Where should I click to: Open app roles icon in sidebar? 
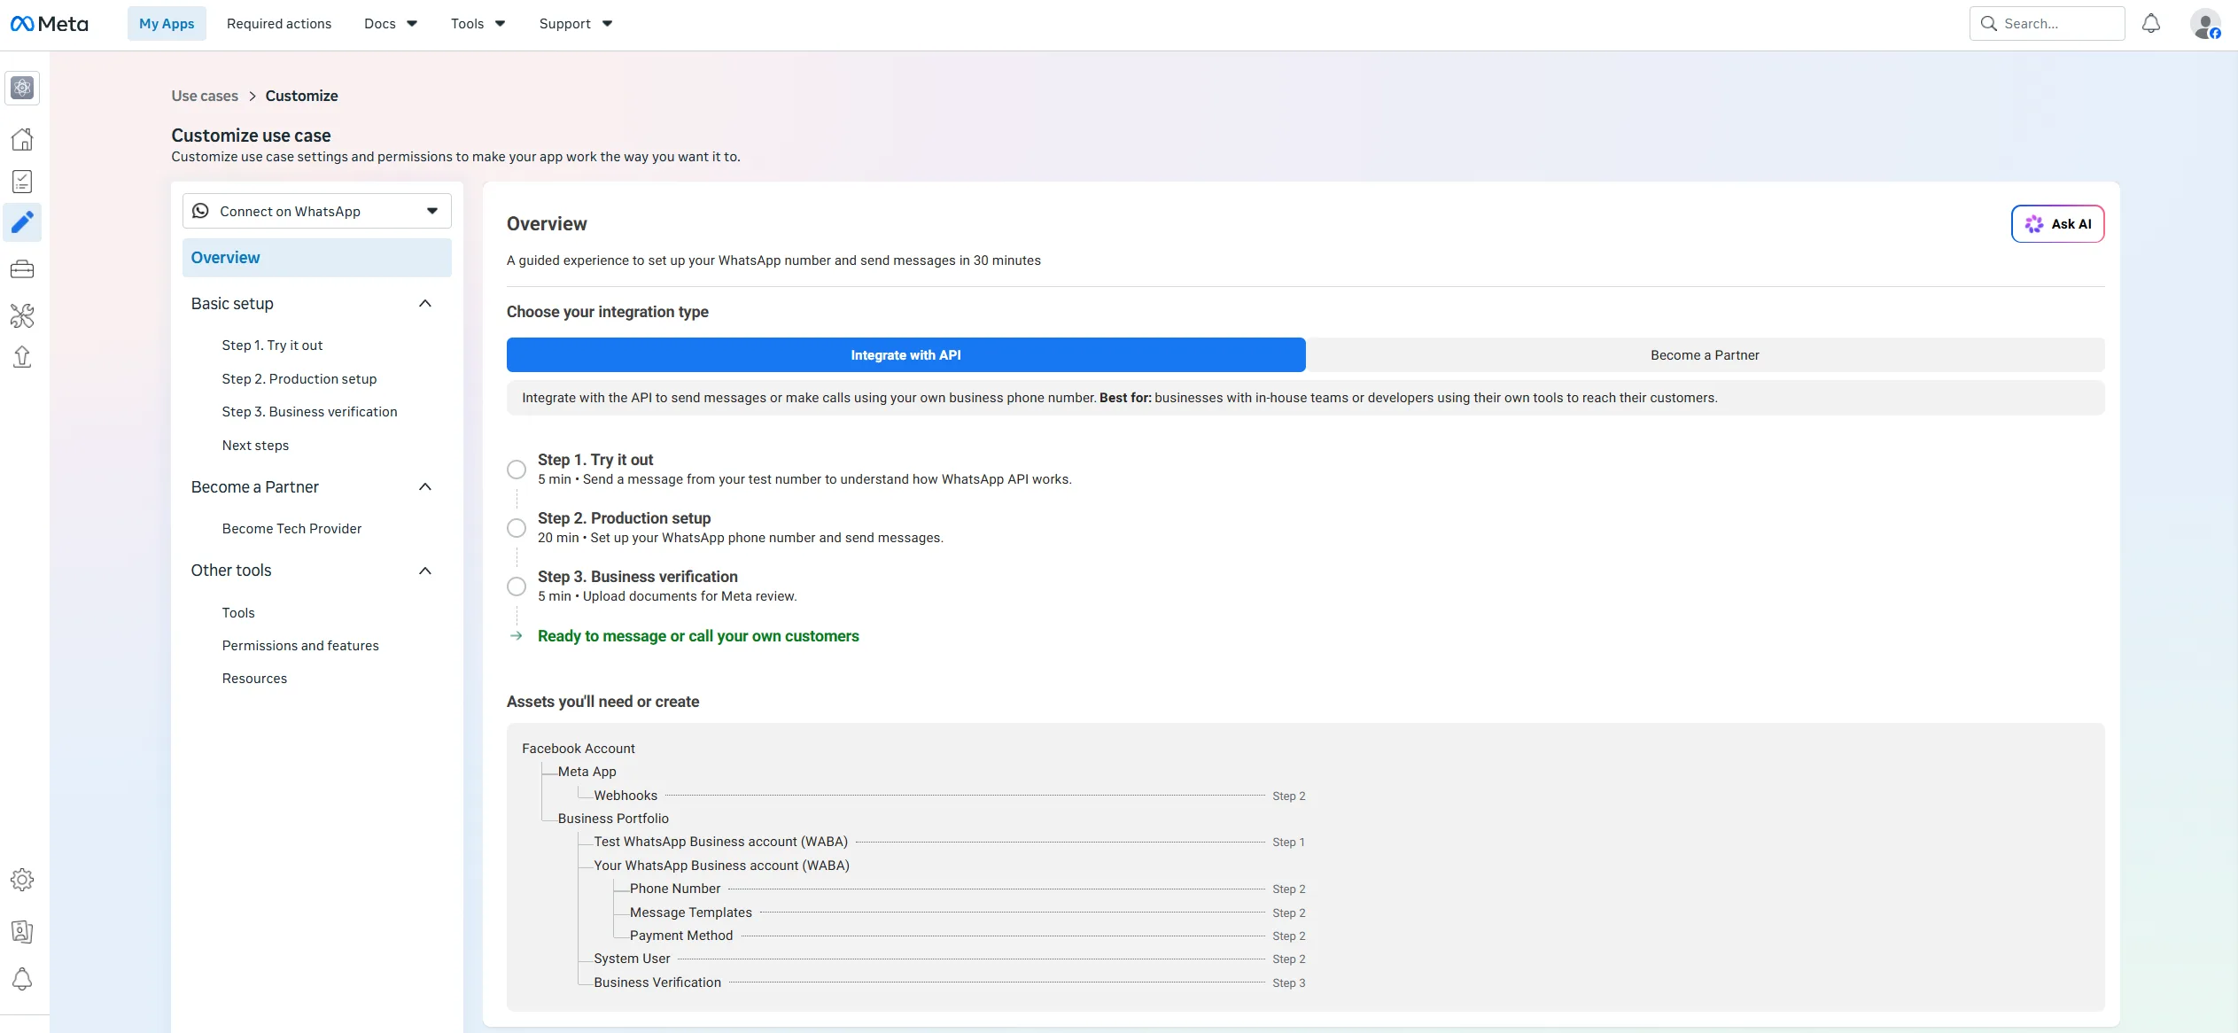(22, 931)
